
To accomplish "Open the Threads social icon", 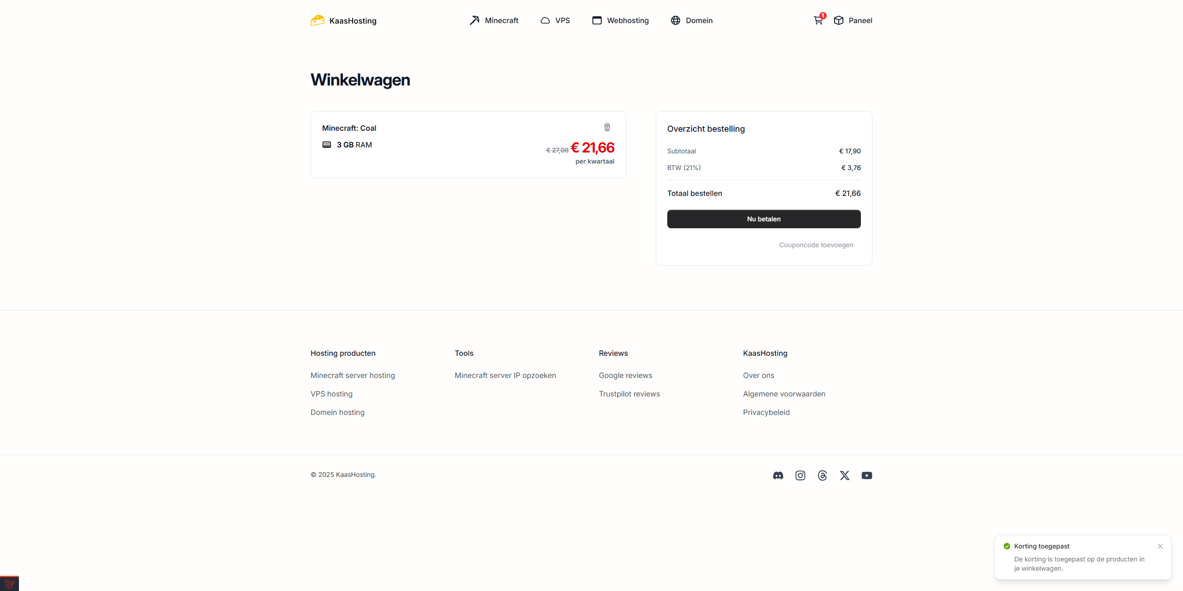I will [823, 475].
